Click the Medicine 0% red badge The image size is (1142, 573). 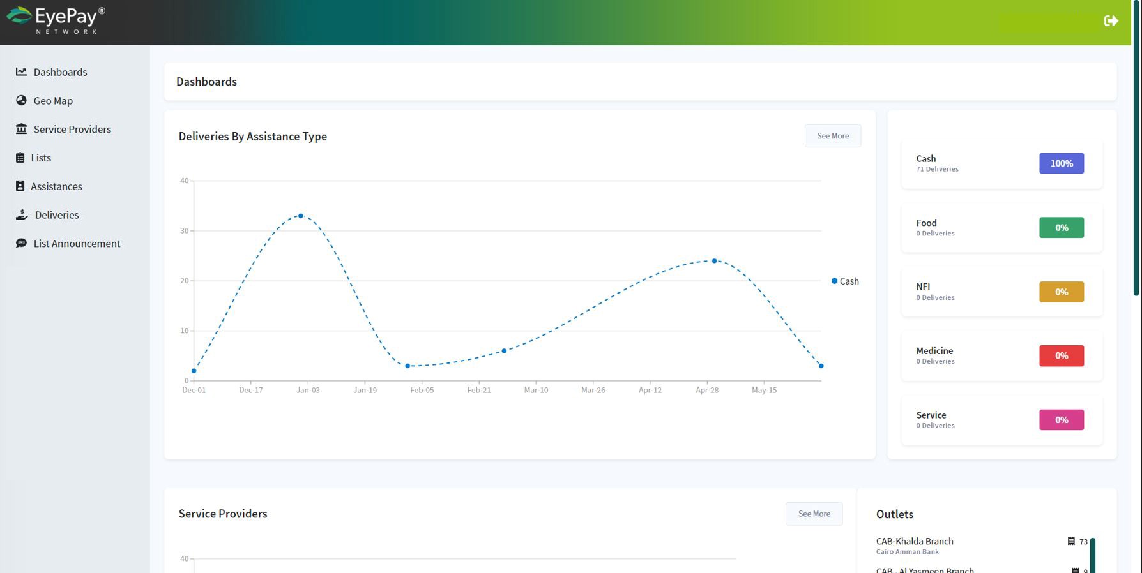tap(1062, 355)
